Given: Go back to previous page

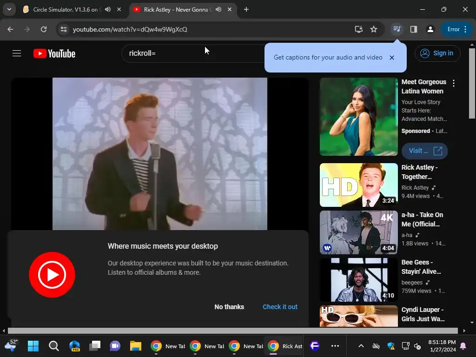Looking at the screenshot, I should tap(10, 29).
